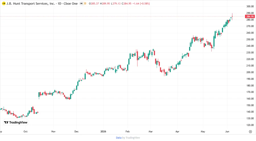
Task: Open the Data link in footer
Action: (x=119, y=138)
